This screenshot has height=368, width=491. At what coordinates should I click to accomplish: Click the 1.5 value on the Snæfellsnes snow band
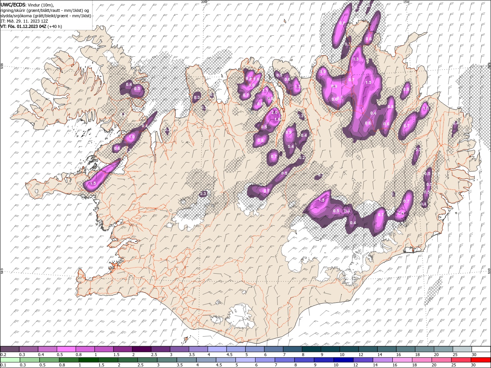click(x=92, y=184)
